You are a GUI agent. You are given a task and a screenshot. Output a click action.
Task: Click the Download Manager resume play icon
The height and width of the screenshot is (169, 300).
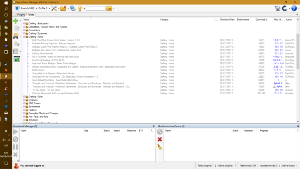tap(15, 132)
